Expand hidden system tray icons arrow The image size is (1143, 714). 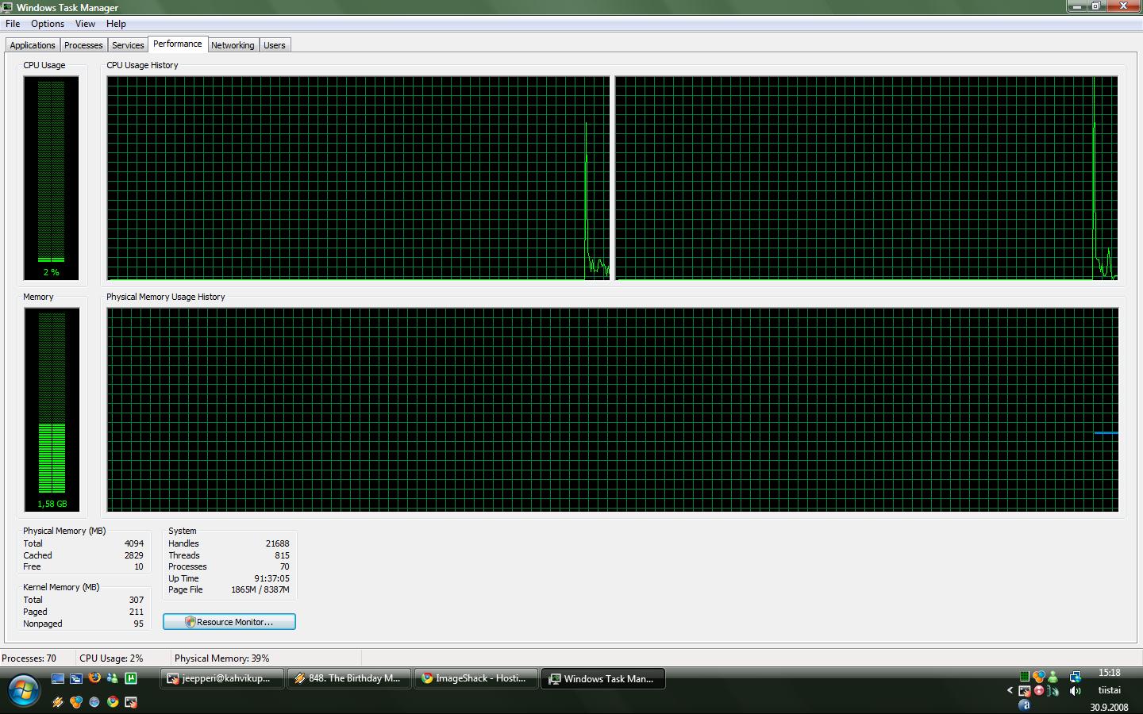coord(1010,690)
